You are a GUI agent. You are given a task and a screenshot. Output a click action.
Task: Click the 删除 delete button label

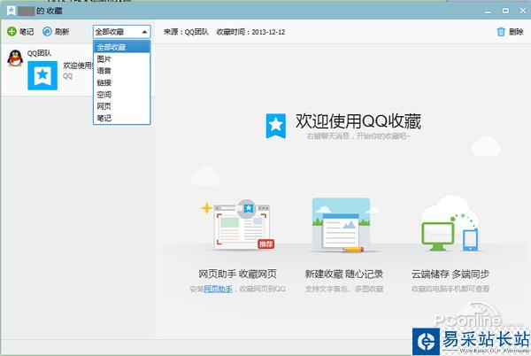(516, 32)
